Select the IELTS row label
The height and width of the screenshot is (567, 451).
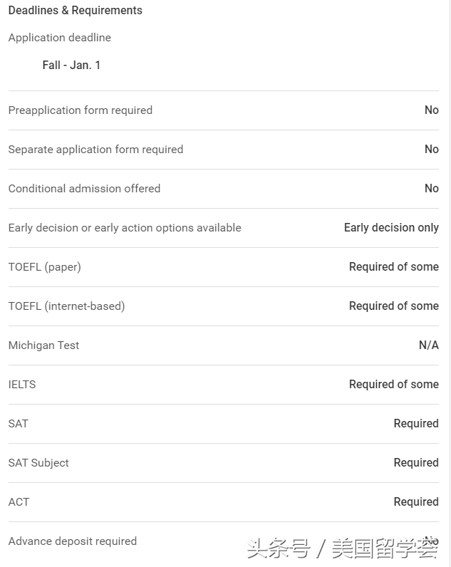click(x=22, y=385)
